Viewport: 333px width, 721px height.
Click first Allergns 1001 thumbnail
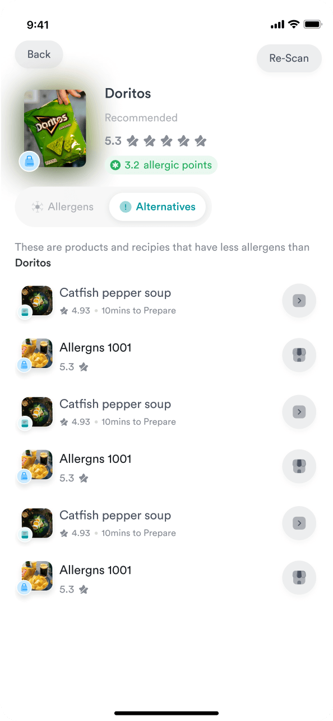(37, 353)
